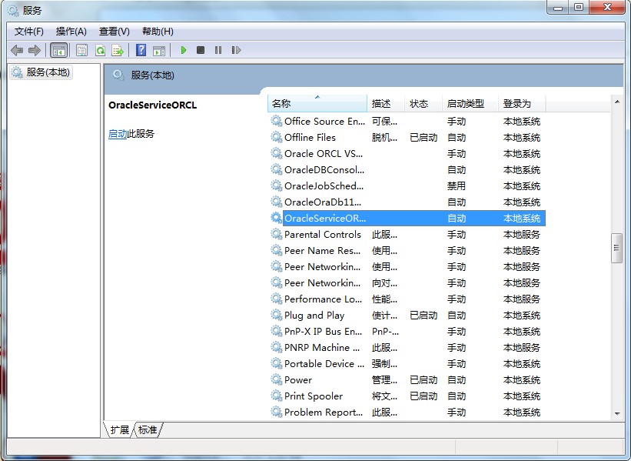The width and height of the screenshot is (631, 461).
Task: Click 已启动 status of Offline Files
Action: tap(423, 138)
